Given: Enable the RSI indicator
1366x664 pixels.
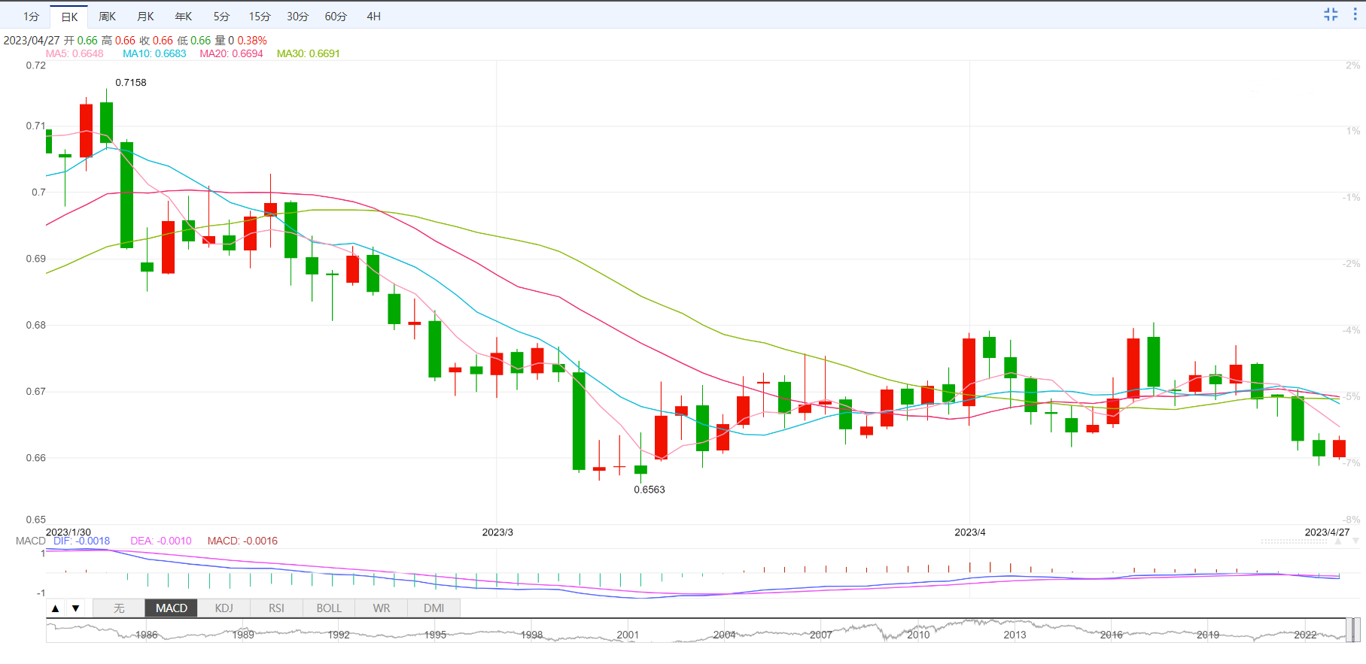Looking at the screenshot, I should (x=276, y=608).
